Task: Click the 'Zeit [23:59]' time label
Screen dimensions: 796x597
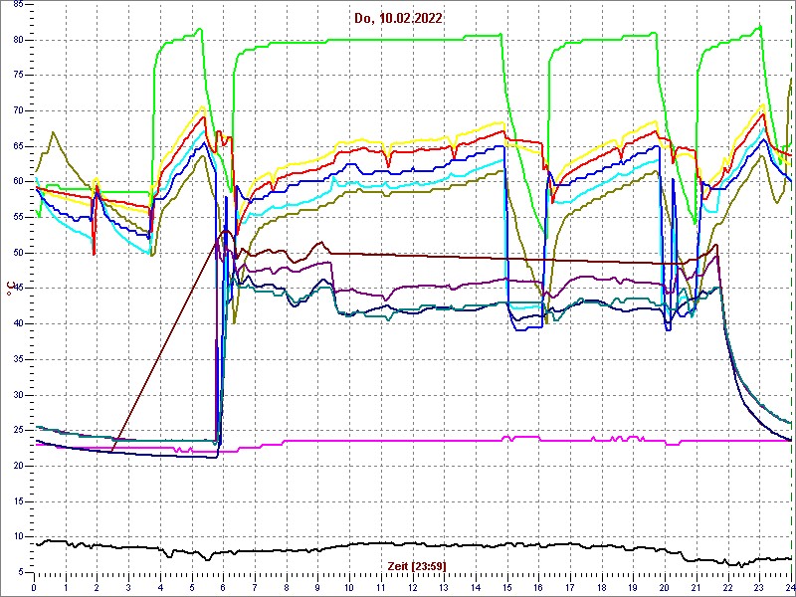Action: (417, 565)
